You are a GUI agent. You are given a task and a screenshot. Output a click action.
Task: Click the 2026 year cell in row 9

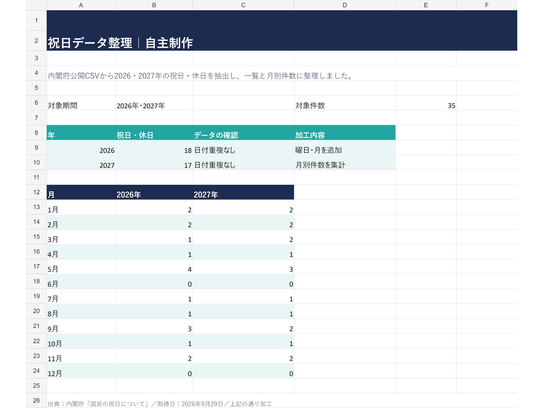click(81, 148)
